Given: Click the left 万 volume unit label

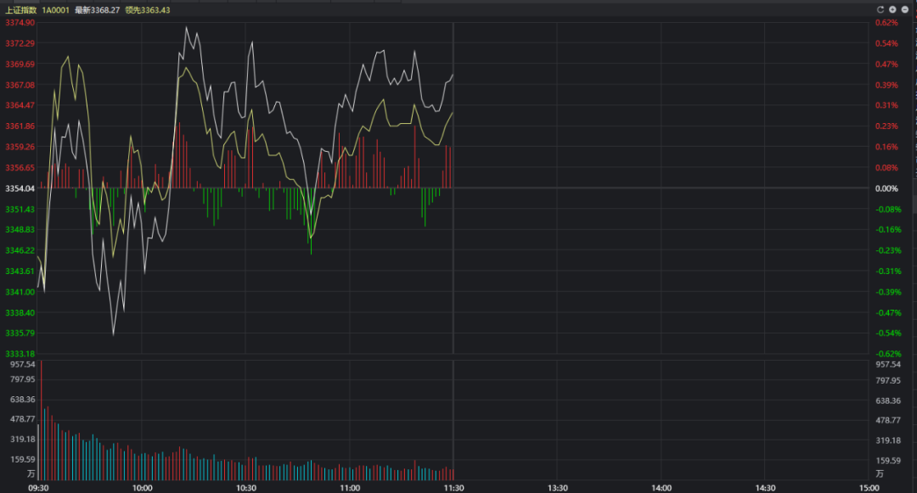Looking at the screenshot, I should (31, 473).
